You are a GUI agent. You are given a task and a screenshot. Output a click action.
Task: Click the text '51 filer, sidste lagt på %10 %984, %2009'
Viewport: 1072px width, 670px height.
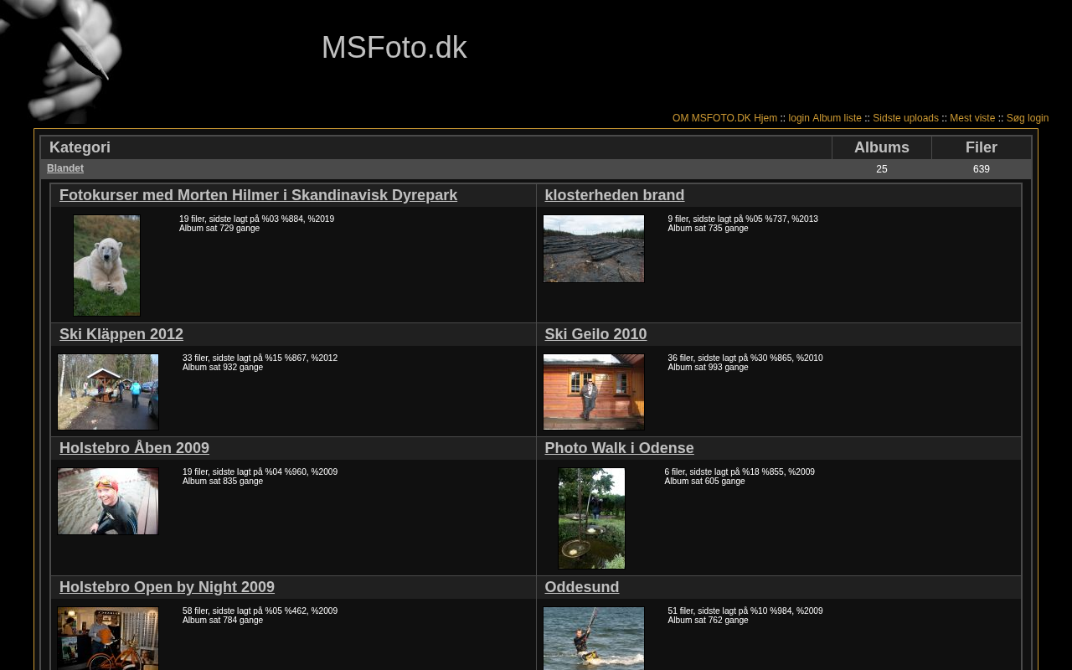tap(745, 611)
